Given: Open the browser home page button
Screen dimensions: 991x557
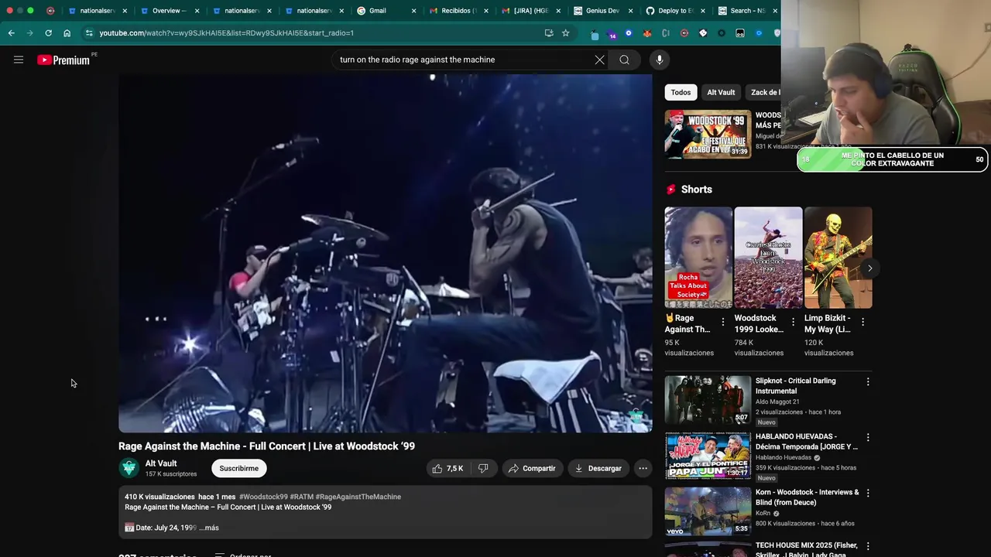Looking at the screenshot, I should 67,33.
